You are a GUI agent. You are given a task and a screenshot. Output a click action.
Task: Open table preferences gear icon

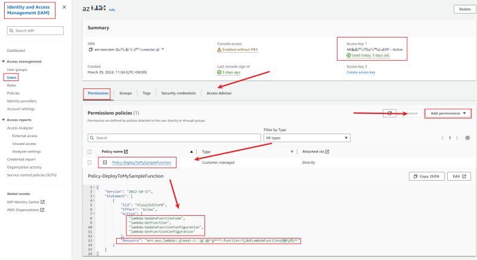point(467,138)
